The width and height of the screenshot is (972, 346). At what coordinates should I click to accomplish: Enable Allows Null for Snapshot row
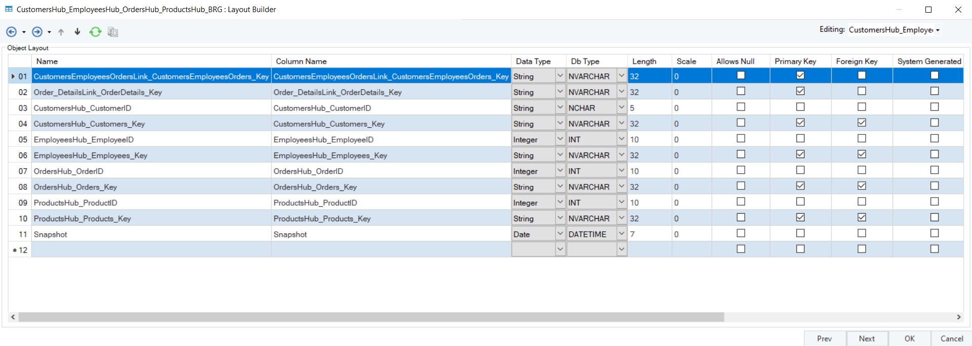coord(741,233)
